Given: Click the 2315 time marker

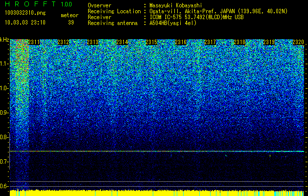Looking at the screenshot, I should 151,42.
